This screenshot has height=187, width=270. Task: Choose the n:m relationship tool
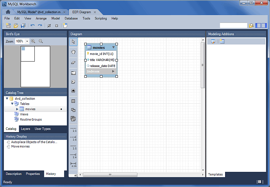tap(73, 165)
